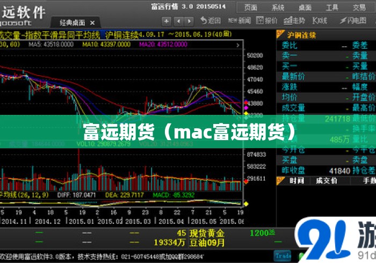Select the yellow diamond marker beside MACD panel

(246, 204)
